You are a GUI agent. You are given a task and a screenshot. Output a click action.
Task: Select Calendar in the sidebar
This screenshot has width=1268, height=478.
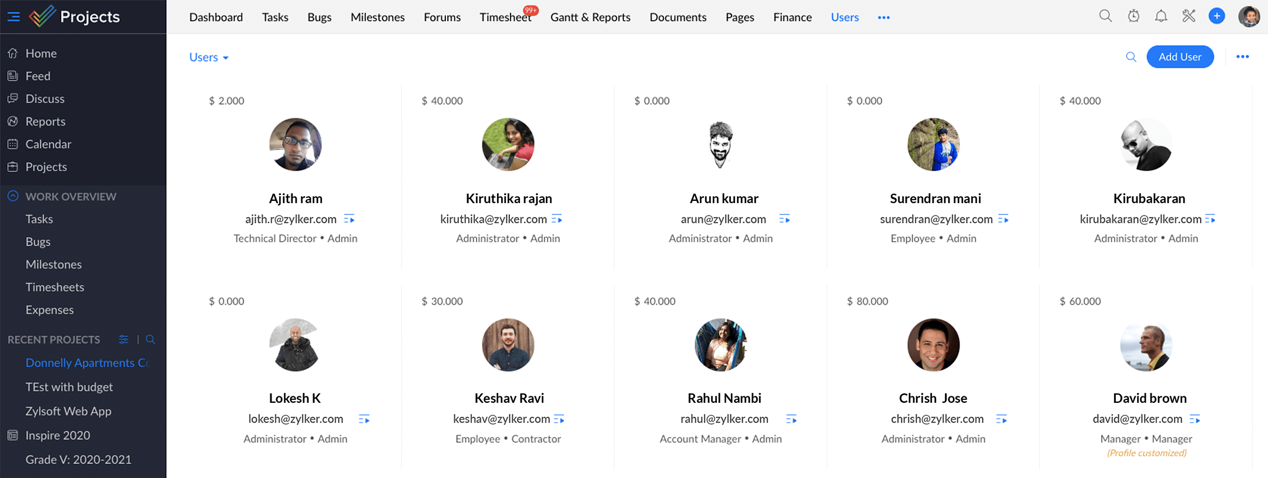pos(48,144)
